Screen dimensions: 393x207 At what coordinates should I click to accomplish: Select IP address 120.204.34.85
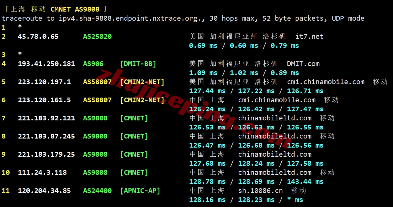coord(44,191)
